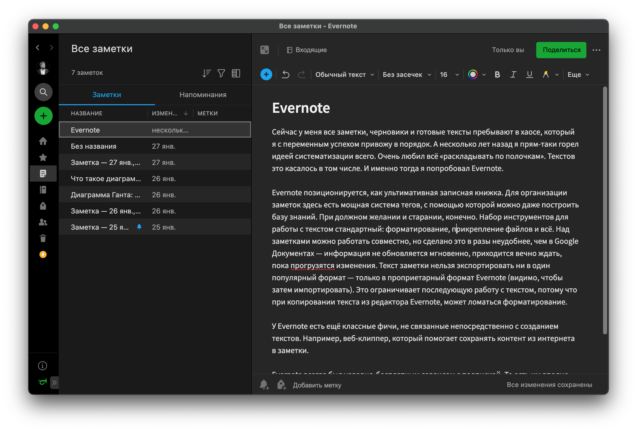The width and height of the screenshot is (637, 432).
Task: Click the green Поделиться button
Action: [561, 50]
